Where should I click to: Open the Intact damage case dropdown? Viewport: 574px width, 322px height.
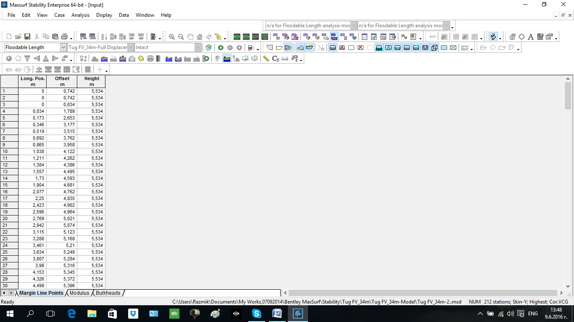(x=198, y=48)
